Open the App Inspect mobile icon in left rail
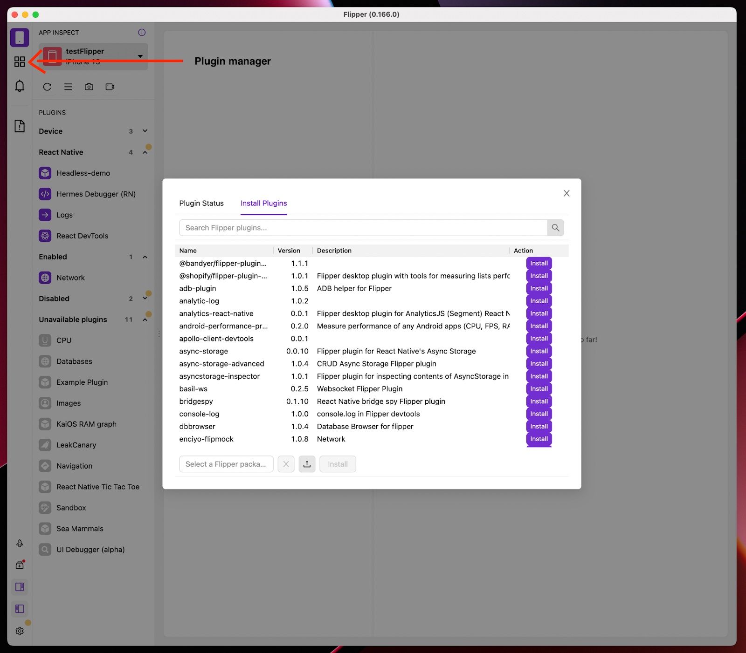746x653 pixels. [x=20, y=38]
